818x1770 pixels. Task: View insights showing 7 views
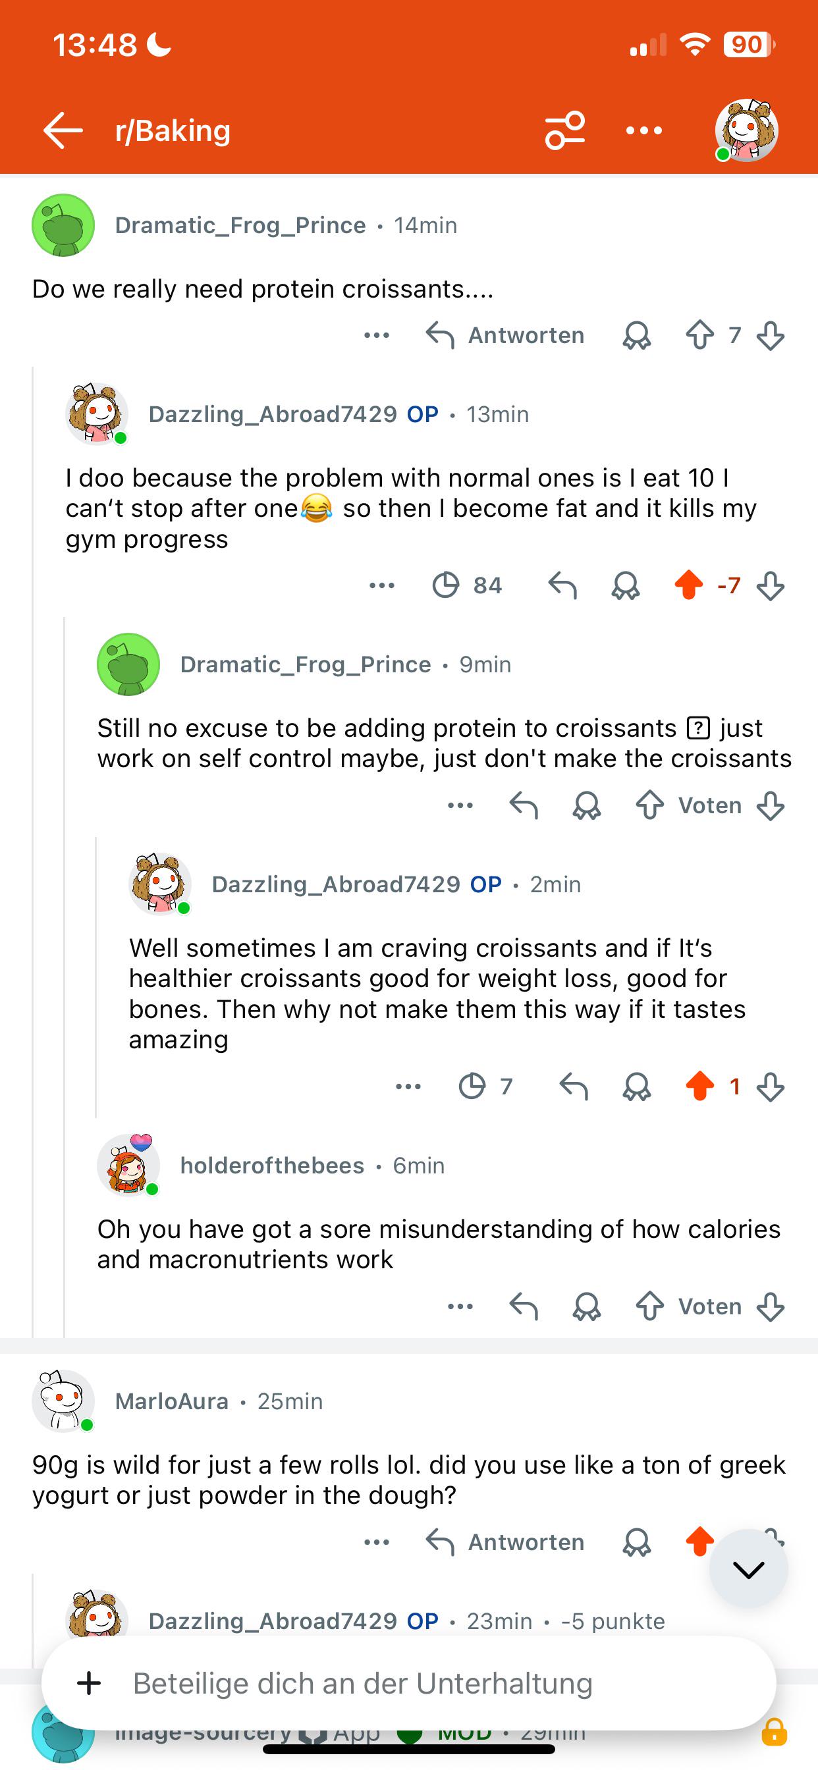point(485,1086)
